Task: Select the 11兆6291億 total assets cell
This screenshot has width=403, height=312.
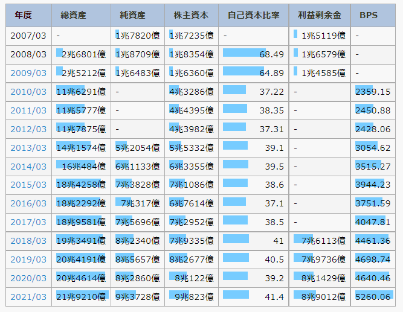Action: tap(81, 92)
